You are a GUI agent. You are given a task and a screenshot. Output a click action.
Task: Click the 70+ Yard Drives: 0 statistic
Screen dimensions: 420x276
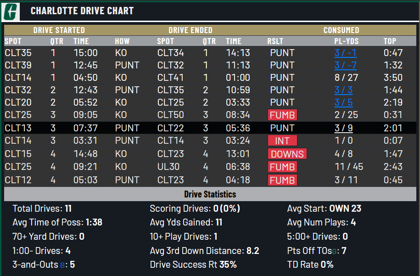49,237
